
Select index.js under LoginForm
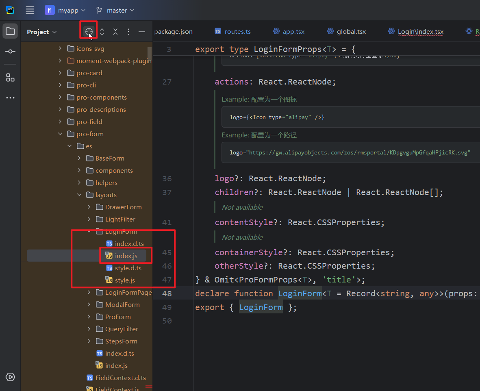[122, 256]
